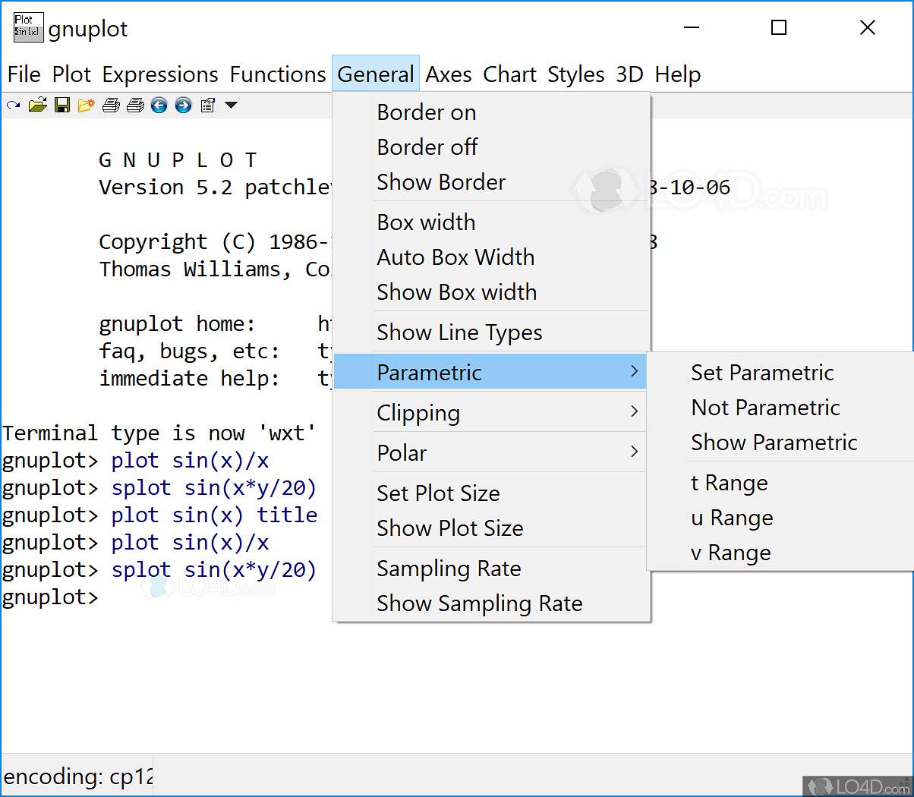
Task: Open the Styles menu
Action: (575, 74)
